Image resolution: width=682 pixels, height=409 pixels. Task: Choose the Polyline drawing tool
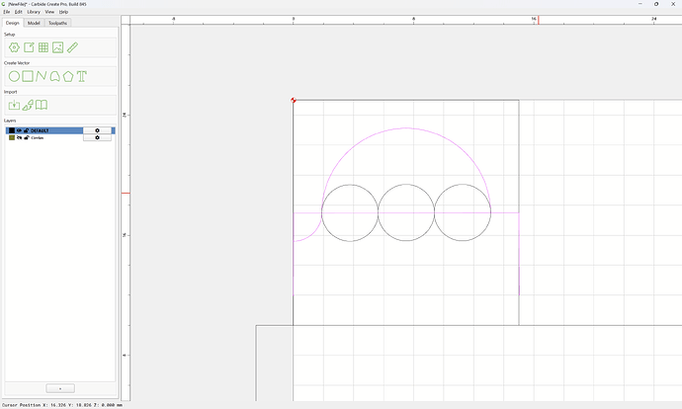pos(41,76)
